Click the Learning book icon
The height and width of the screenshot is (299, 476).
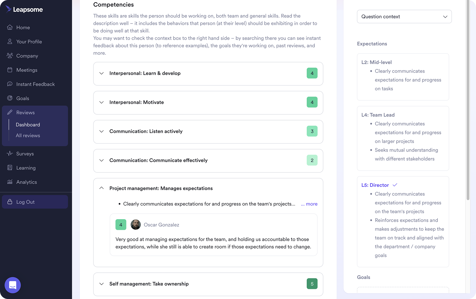click(10, 168)
